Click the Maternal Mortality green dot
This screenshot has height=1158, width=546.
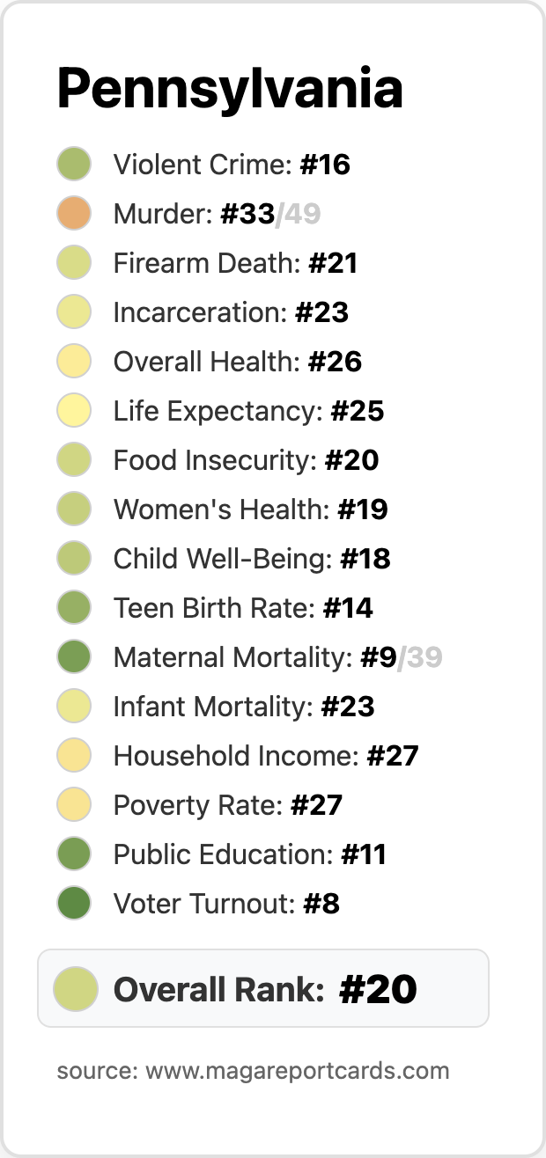click(75, 657)
